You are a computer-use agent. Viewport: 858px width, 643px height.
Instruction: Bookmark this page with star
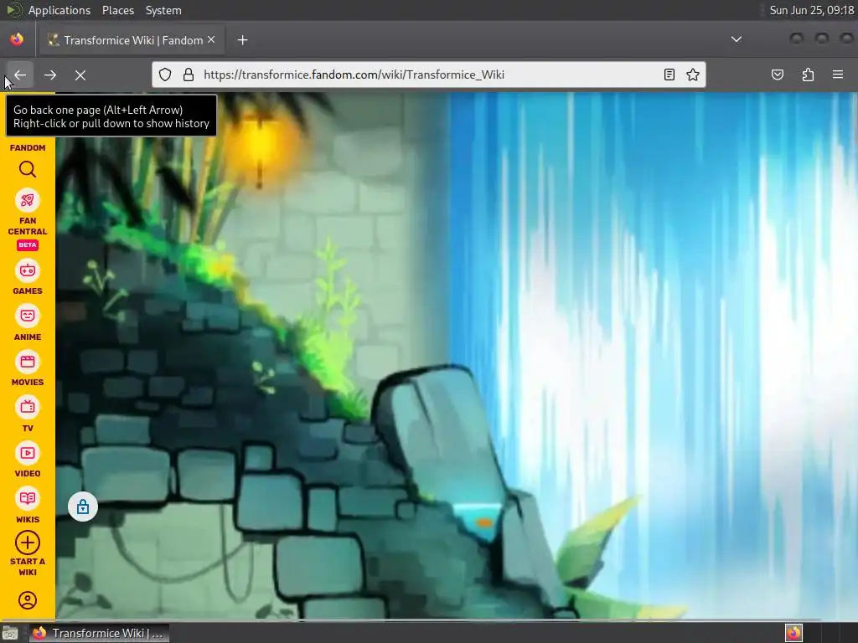coord(693,75)
